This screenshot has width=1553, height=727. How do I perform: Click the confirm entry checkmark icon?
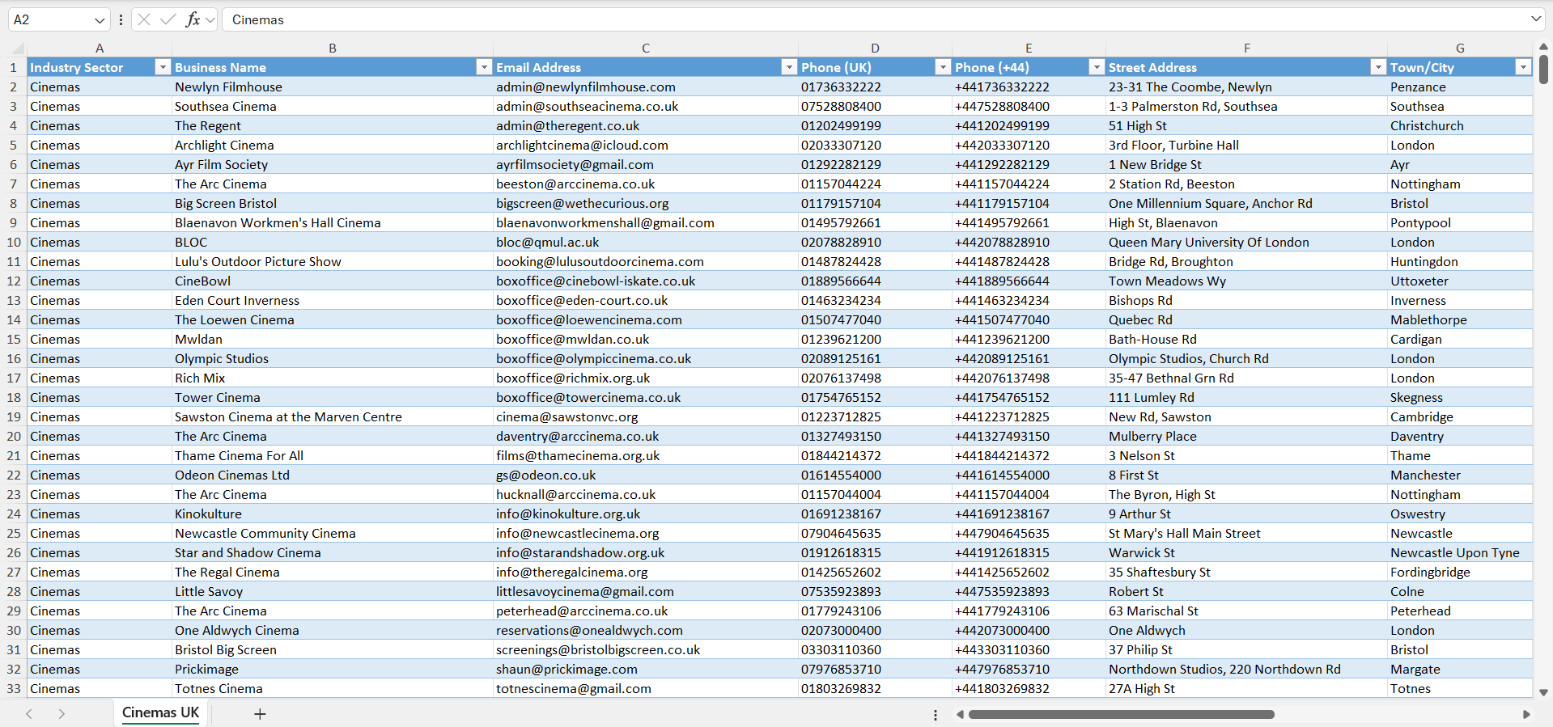point(168,19)
